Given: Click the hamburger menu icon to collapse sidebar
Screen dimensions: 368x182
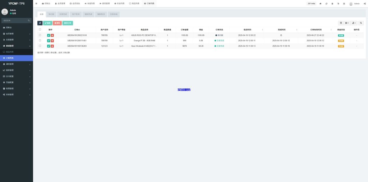Looking at the screenshot, I should (36, 4).
